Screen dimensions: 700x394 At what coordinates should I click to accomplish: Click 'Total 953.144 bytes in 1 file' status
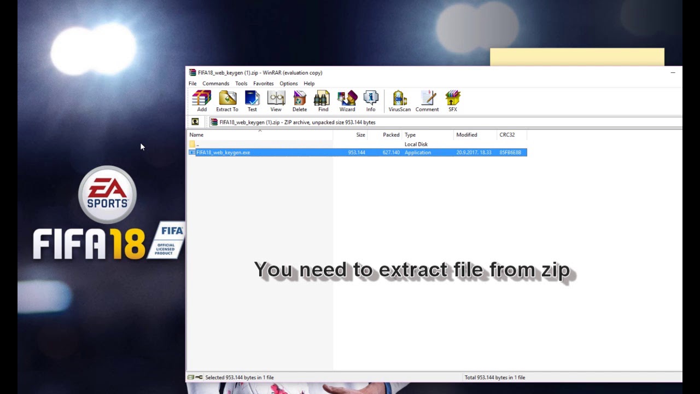point(494,378)
